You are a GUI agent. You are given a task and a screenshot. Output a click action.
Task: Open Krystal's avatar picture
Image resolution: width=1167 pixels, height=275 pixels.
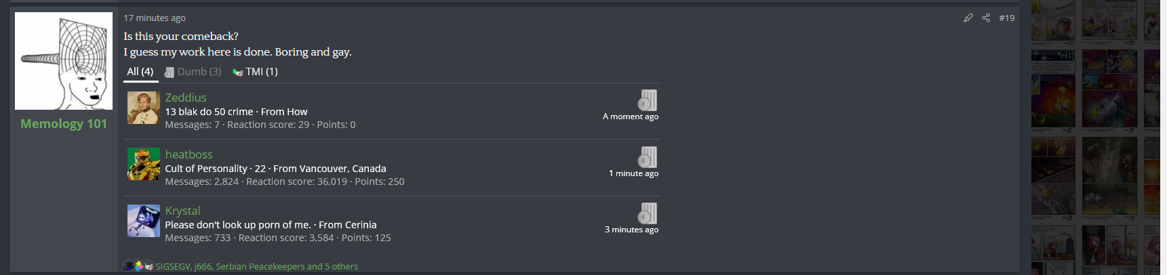(144, 221)
